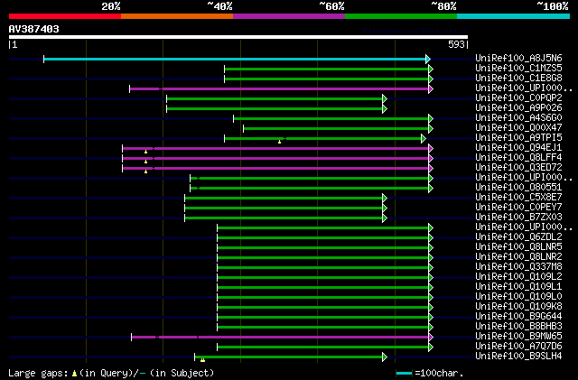The height and width of the screenshot is (380, 578).
Task: Click the yellow query gap marker under A9TPI5 bar
Action: [x=279, y=142]
